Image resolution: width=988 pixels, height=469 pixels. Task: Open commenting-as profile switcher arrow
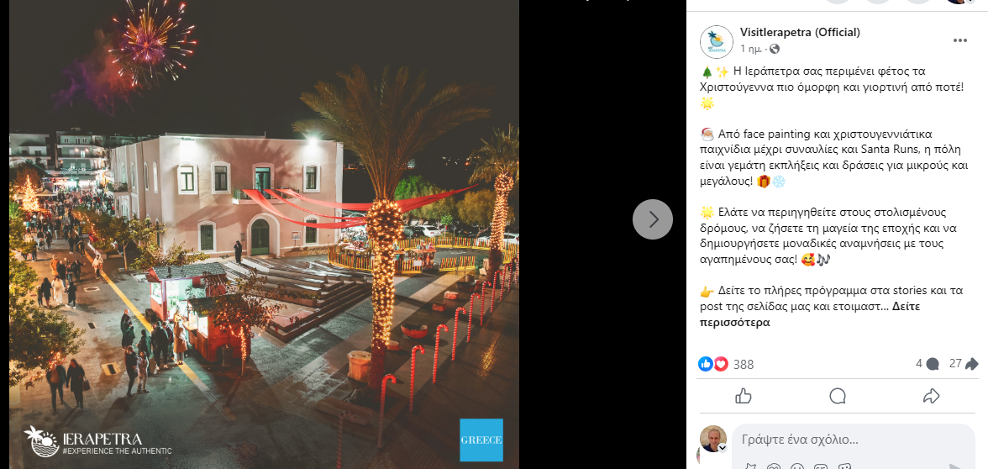pyautogui.click(x=723, y=448)
